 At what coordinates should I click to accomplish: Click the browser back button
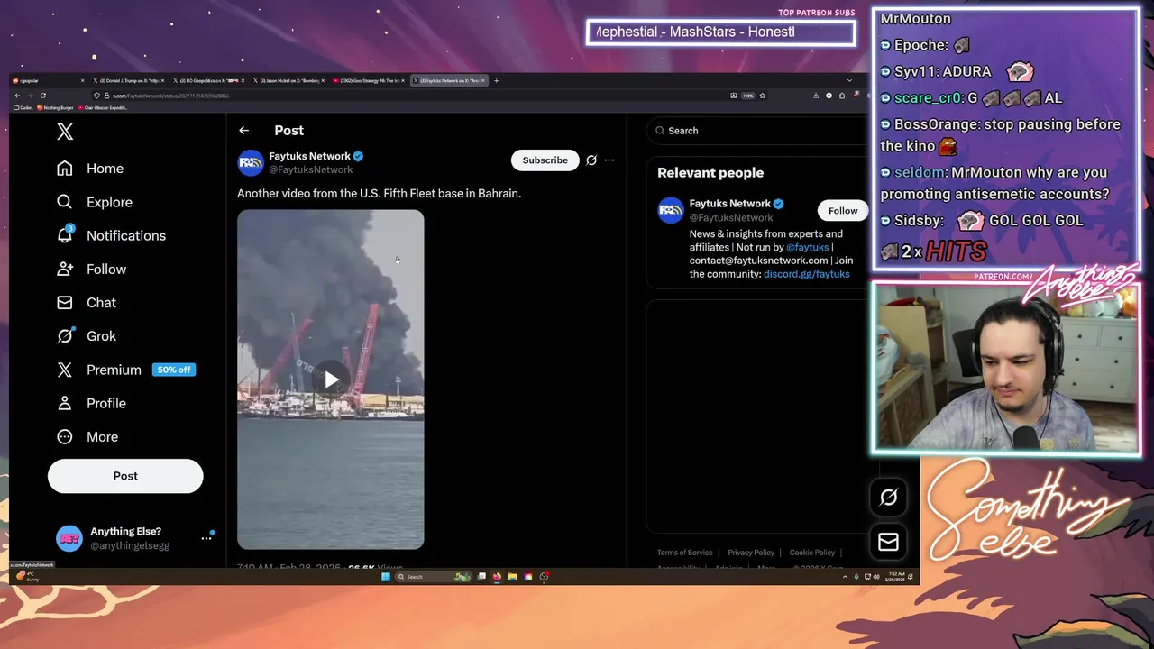click(x=17, y=96)
